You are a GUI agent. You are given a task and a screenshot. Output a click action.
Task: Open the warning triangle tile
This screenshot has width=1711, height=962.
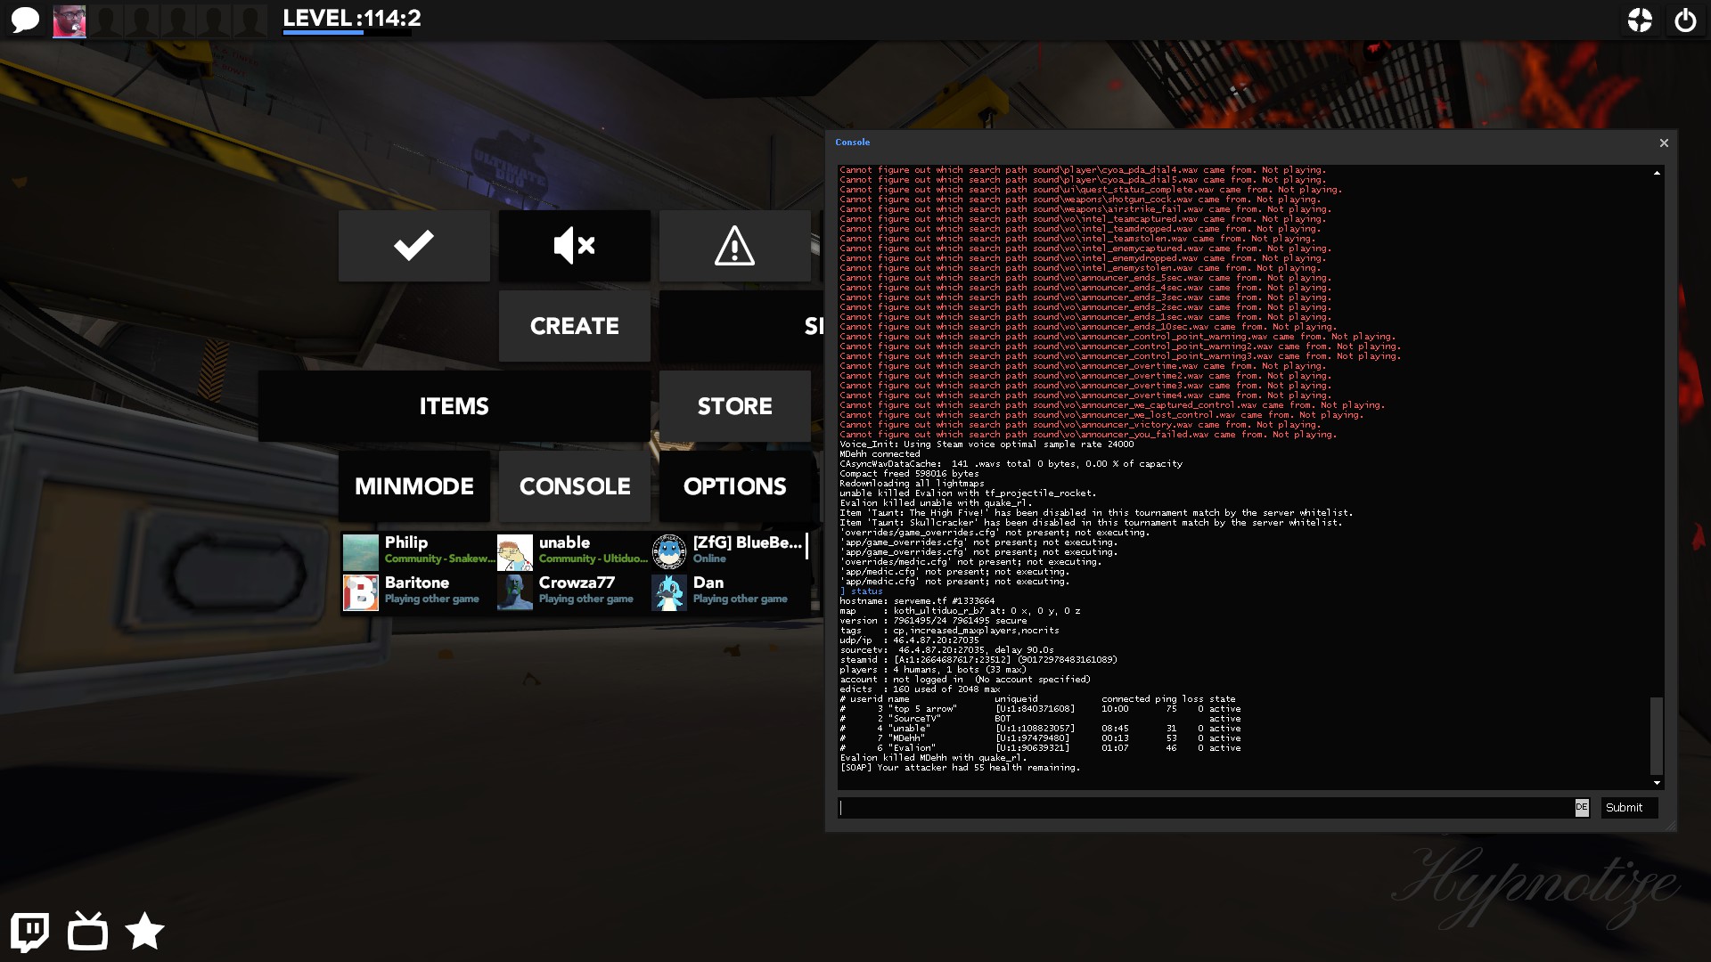click(734, 246)
